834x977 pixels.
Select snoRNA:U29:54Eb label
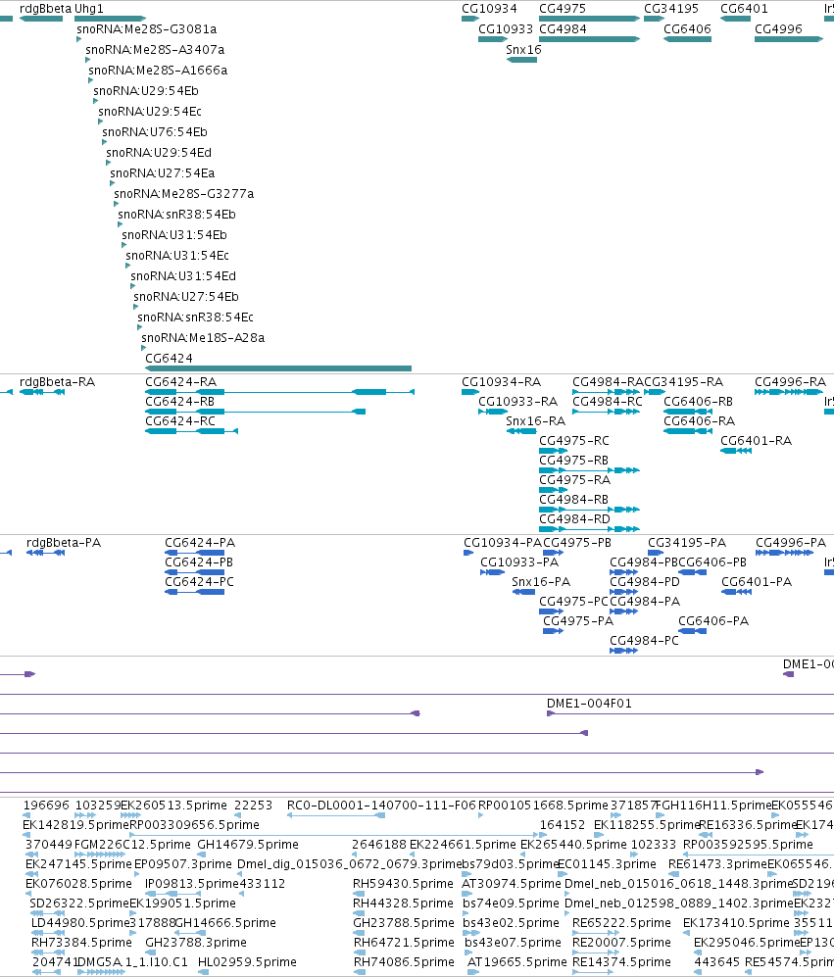pyautogui.click(x=146, y=91)
